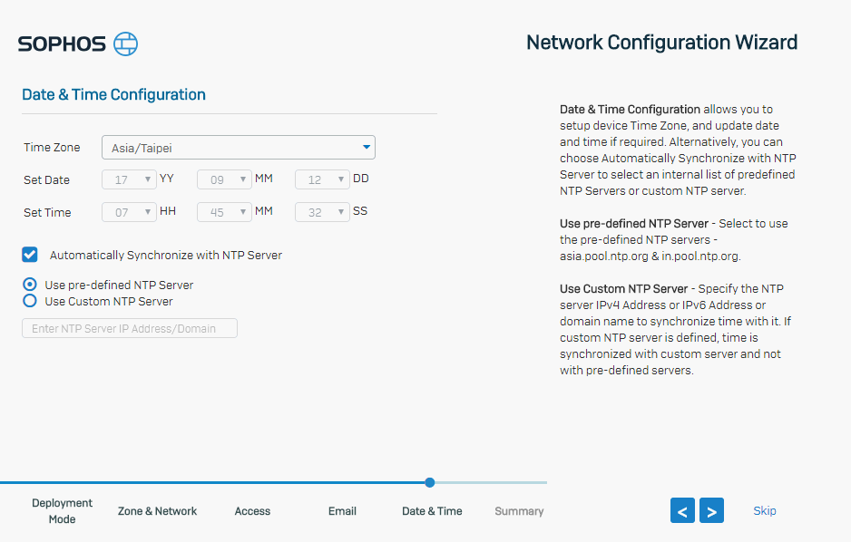The image size is (851, 542).
Task: Click the Sophos globe logo icon
Action: click(x=125, y=44)
